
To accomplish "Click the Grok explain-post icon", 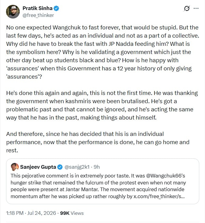I will click(187, 8).
